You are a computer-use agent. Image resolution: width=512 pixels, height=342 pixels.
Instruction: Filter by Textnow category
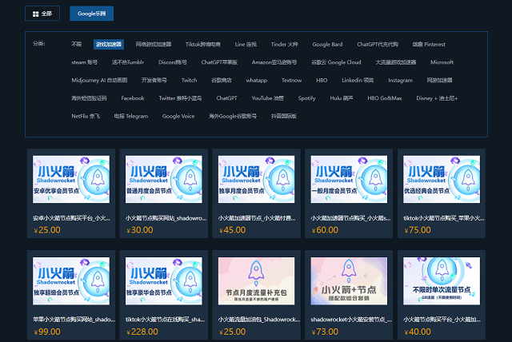pos(291,80)
